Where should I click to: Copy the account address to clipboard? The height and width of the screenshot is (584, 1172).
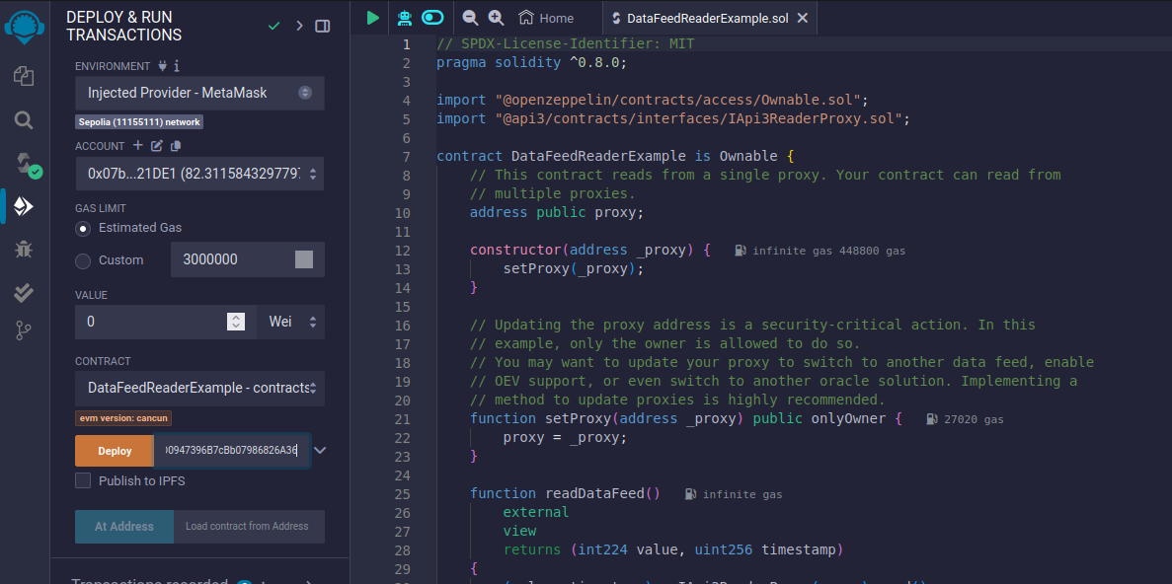point(176,146)
